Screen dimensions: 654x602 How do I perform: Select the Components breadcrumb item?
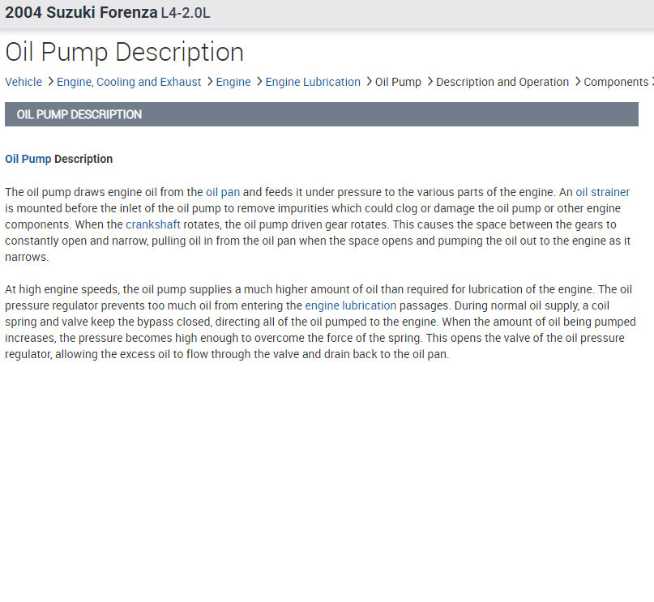616,82
